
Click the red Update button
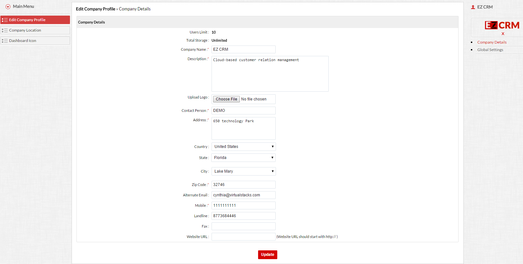(268, 255)
